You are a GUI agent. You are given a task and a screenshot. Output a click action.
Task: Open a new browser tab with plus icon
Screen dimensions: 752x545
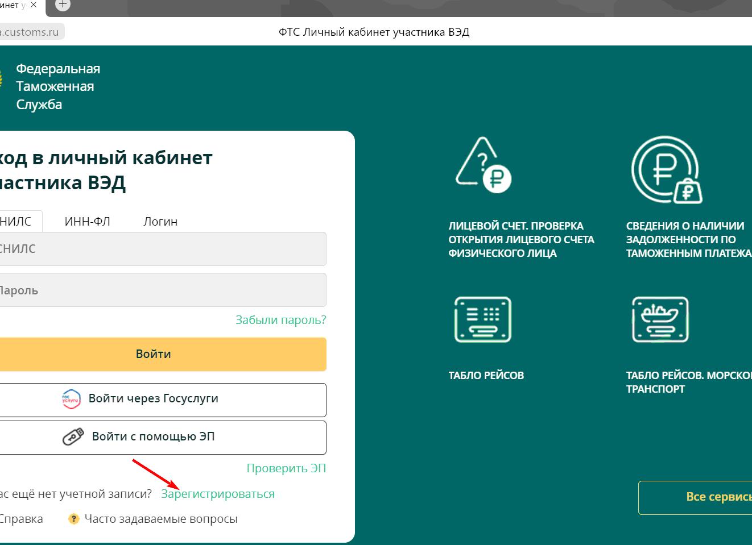click(x=63, y=5)
